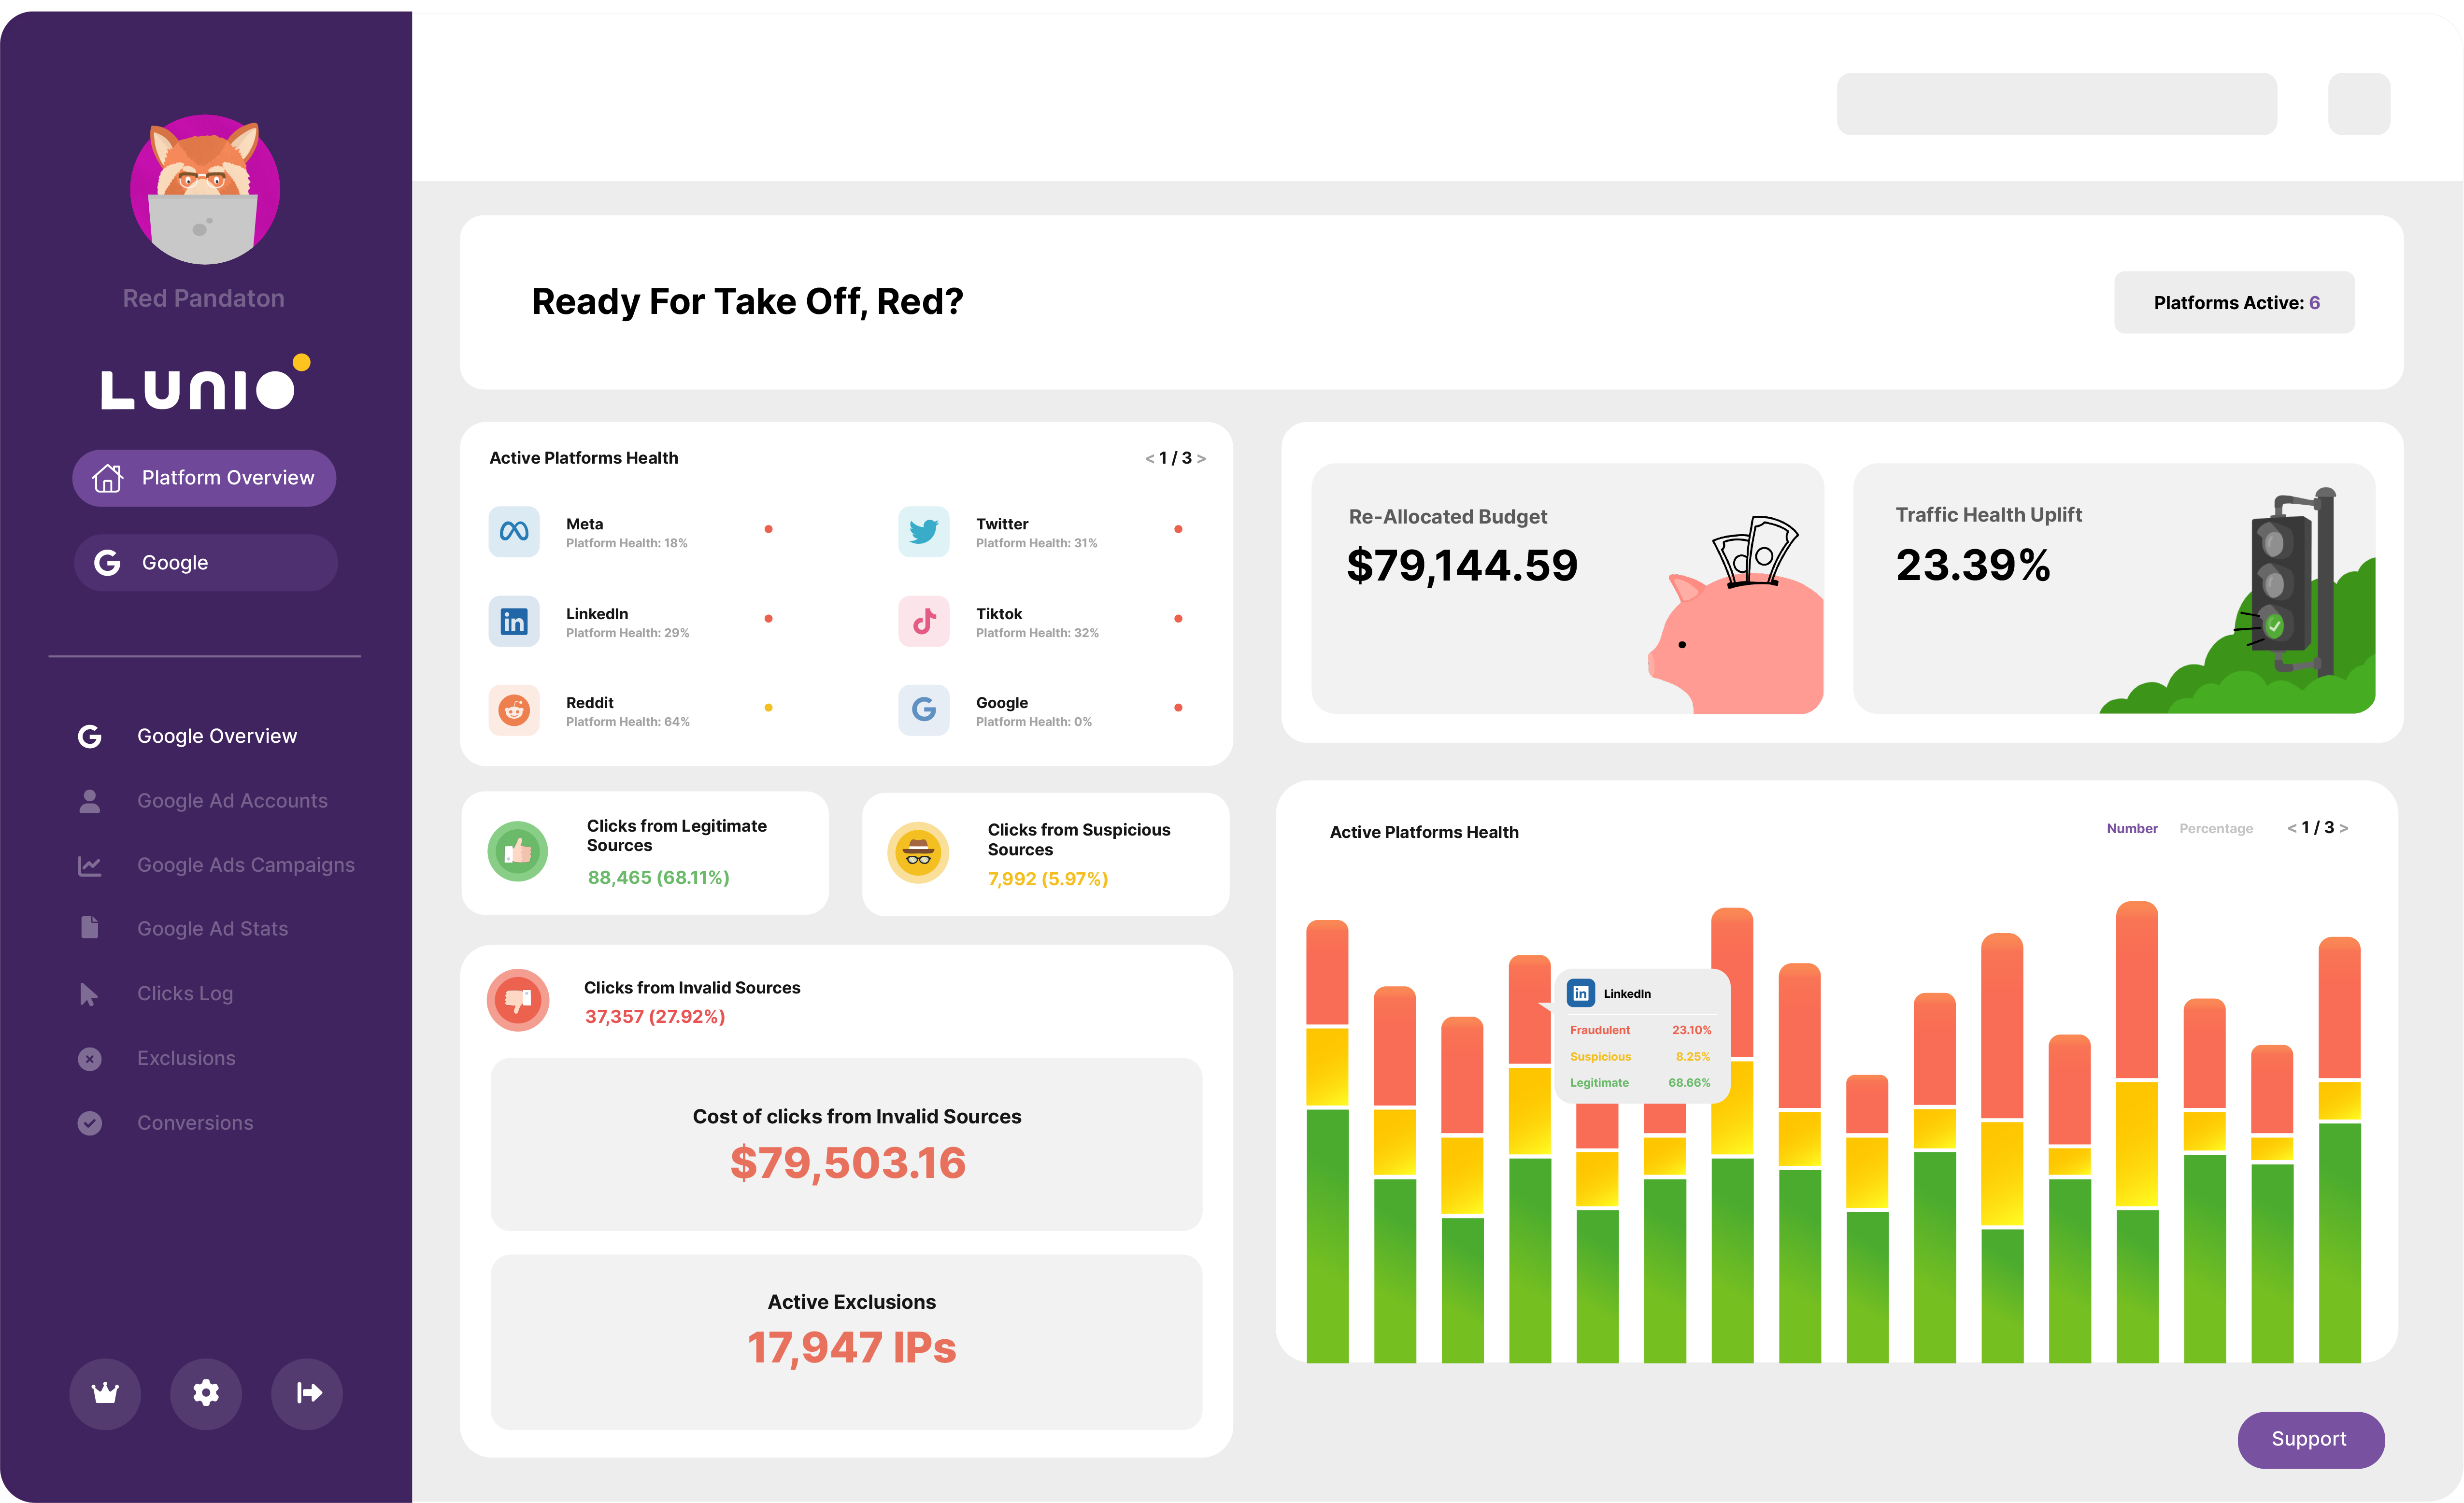
Task: Switch chart to Percentage view
Action: [x=2215, y=828]
